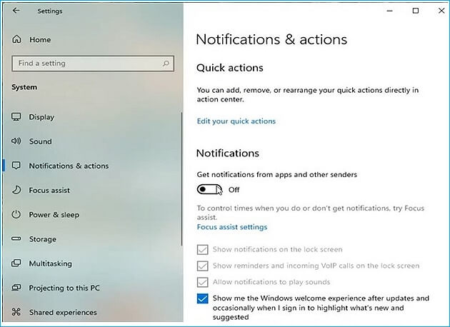Toggle Get notifications from apps switch
The image size is (450, 327).
[209, 189]
